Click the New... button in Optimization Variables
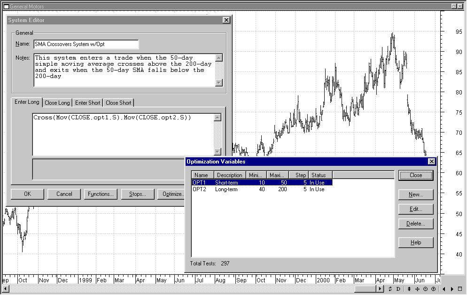 coord(415,194)
